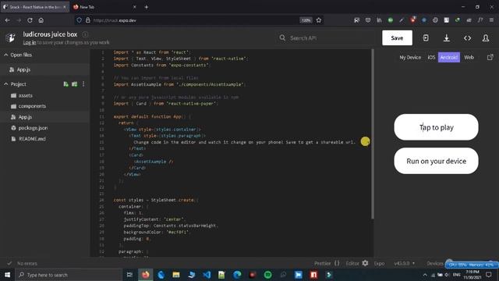The image size is (499, 281).
Task: Click the bookmark star icon
Action: (319, 20)
